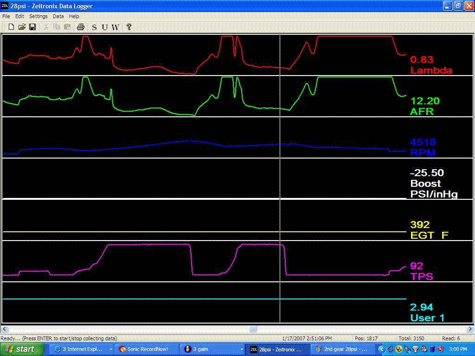This screenshot has width=475, height=356.
Task: Click the right arrow of horizontal scrollbar
Action: (x=470, y=329)
